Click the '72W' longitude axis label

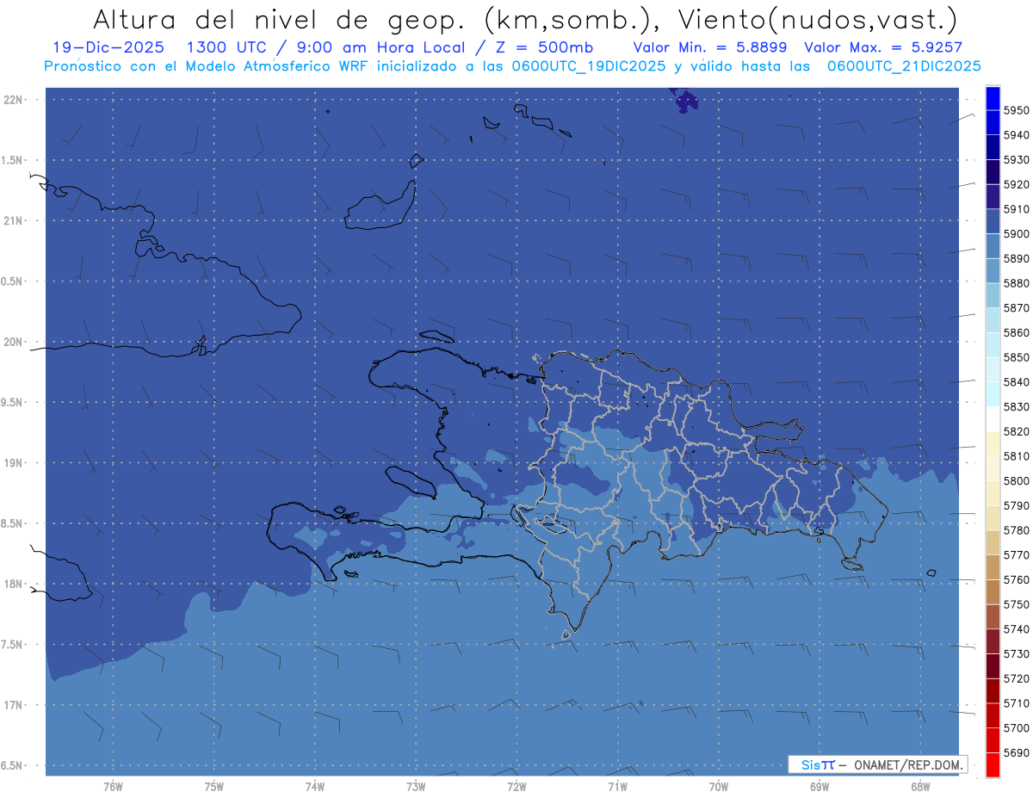[x=516, y=787]
